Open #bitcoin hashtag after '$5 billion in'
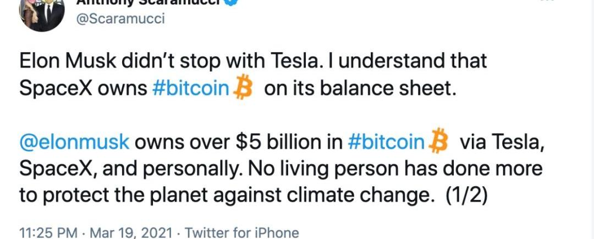 click(387, 141)
